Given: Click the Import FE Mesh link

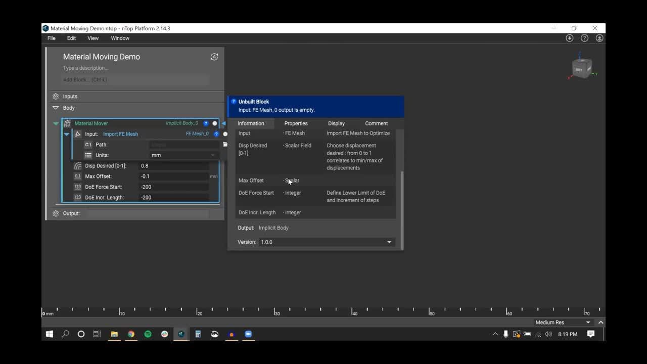Looking at the screenshot, I should [120, 134].
